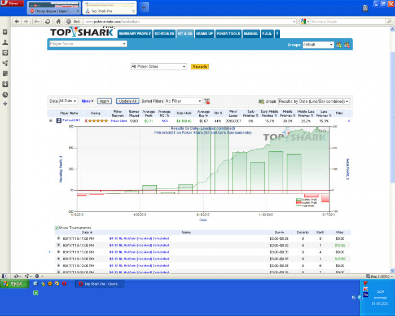This screenshot has width=395, height=316.
Task: Open the Scheduled tab
Action: tap(164, 34)
